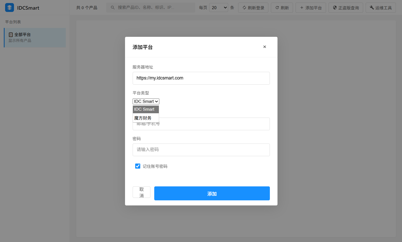The width and height of the screenshot is (402, 242).
Task: Choose the IDC Smart option in list
Action: point(146,109)
